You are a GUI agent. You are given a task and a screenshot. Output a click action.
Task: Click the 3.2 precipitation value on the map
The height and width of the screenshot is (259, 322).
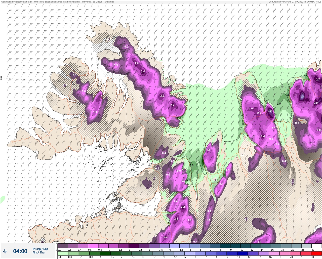270,111
